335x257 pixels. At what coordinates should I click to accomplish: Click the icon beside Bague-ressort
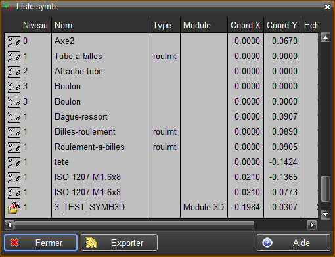(14, 117)
